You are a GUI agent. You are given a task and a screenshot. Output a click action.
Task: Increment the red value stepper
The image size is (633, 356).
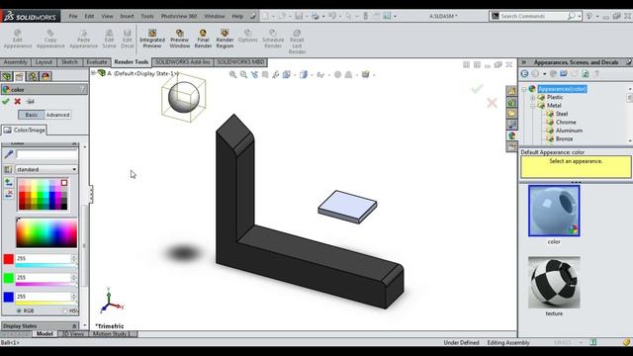pyautogui.click(x=74, y=256)
